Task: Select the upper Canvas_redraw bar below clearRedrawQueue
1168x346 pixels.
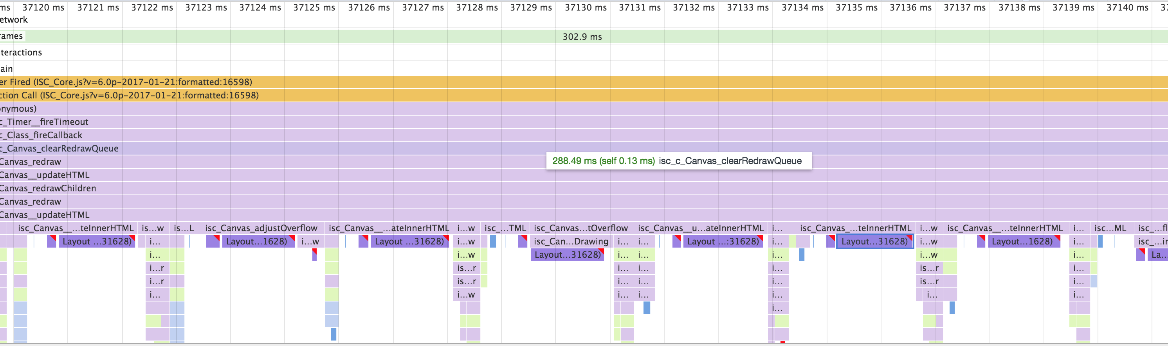Action: coord(584,162)
